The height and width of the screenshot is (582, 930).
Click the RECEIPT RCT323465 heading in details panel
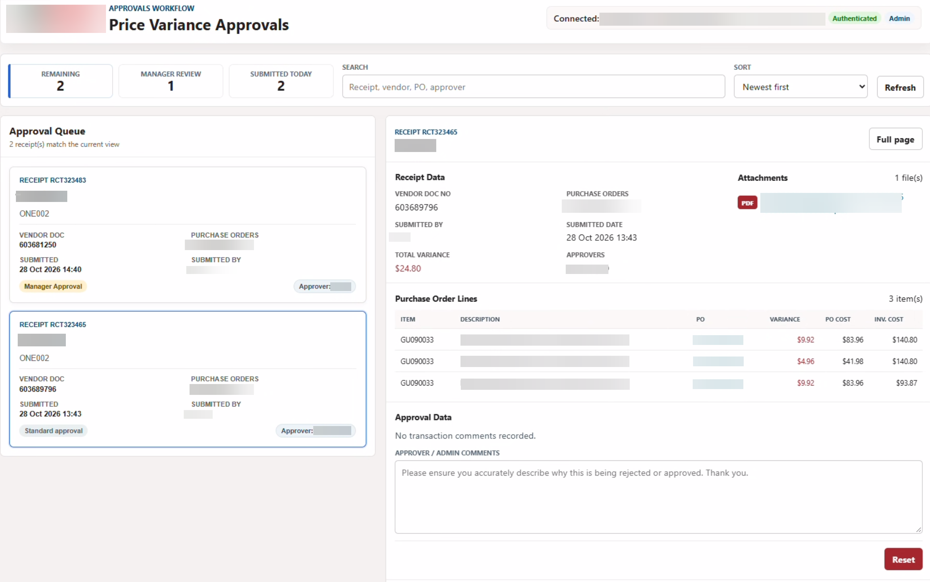[x=426, y=132]
